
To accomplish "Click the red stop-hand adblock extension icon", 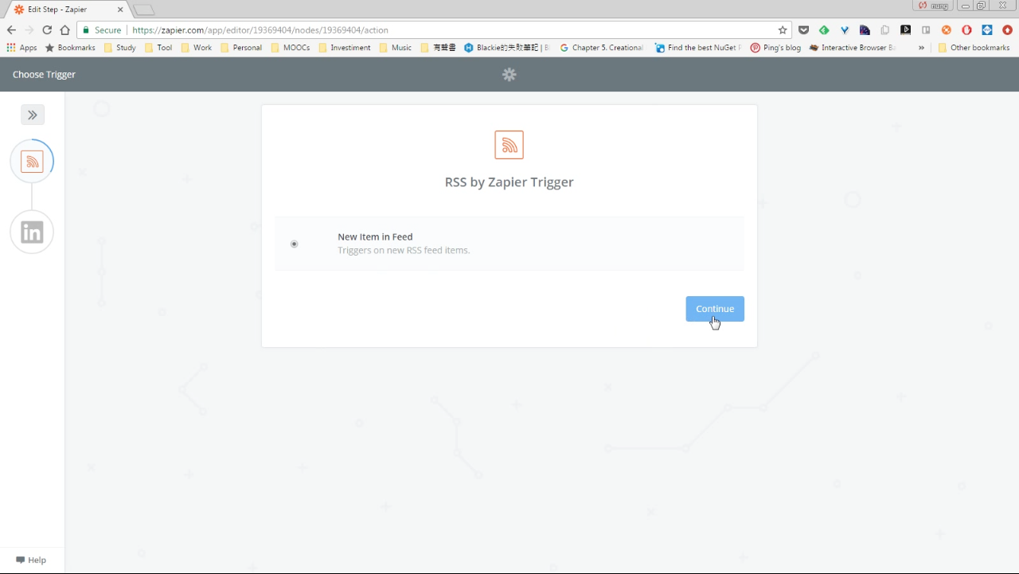I will coord(966,30).
